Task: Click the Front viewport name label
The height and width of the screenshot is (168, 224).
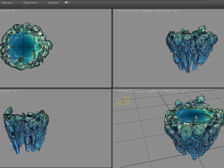Action: coord(124,11)
